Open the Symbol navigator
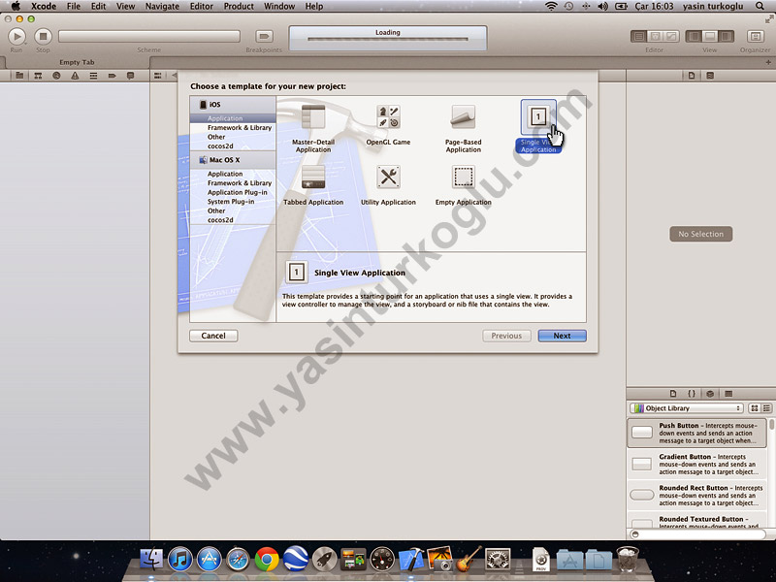This screenshot has height=582, width=776. 38,76
